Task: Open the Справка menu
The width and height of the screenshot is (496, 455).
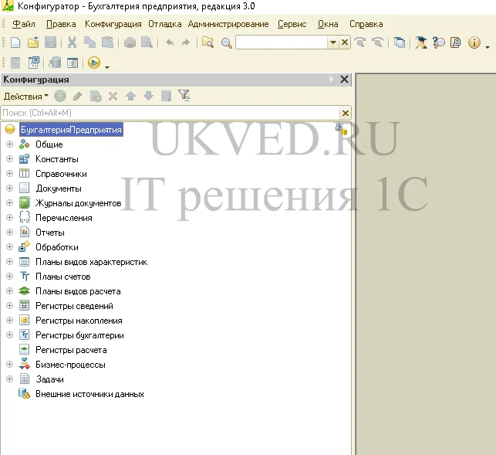Action: point(366,24)
